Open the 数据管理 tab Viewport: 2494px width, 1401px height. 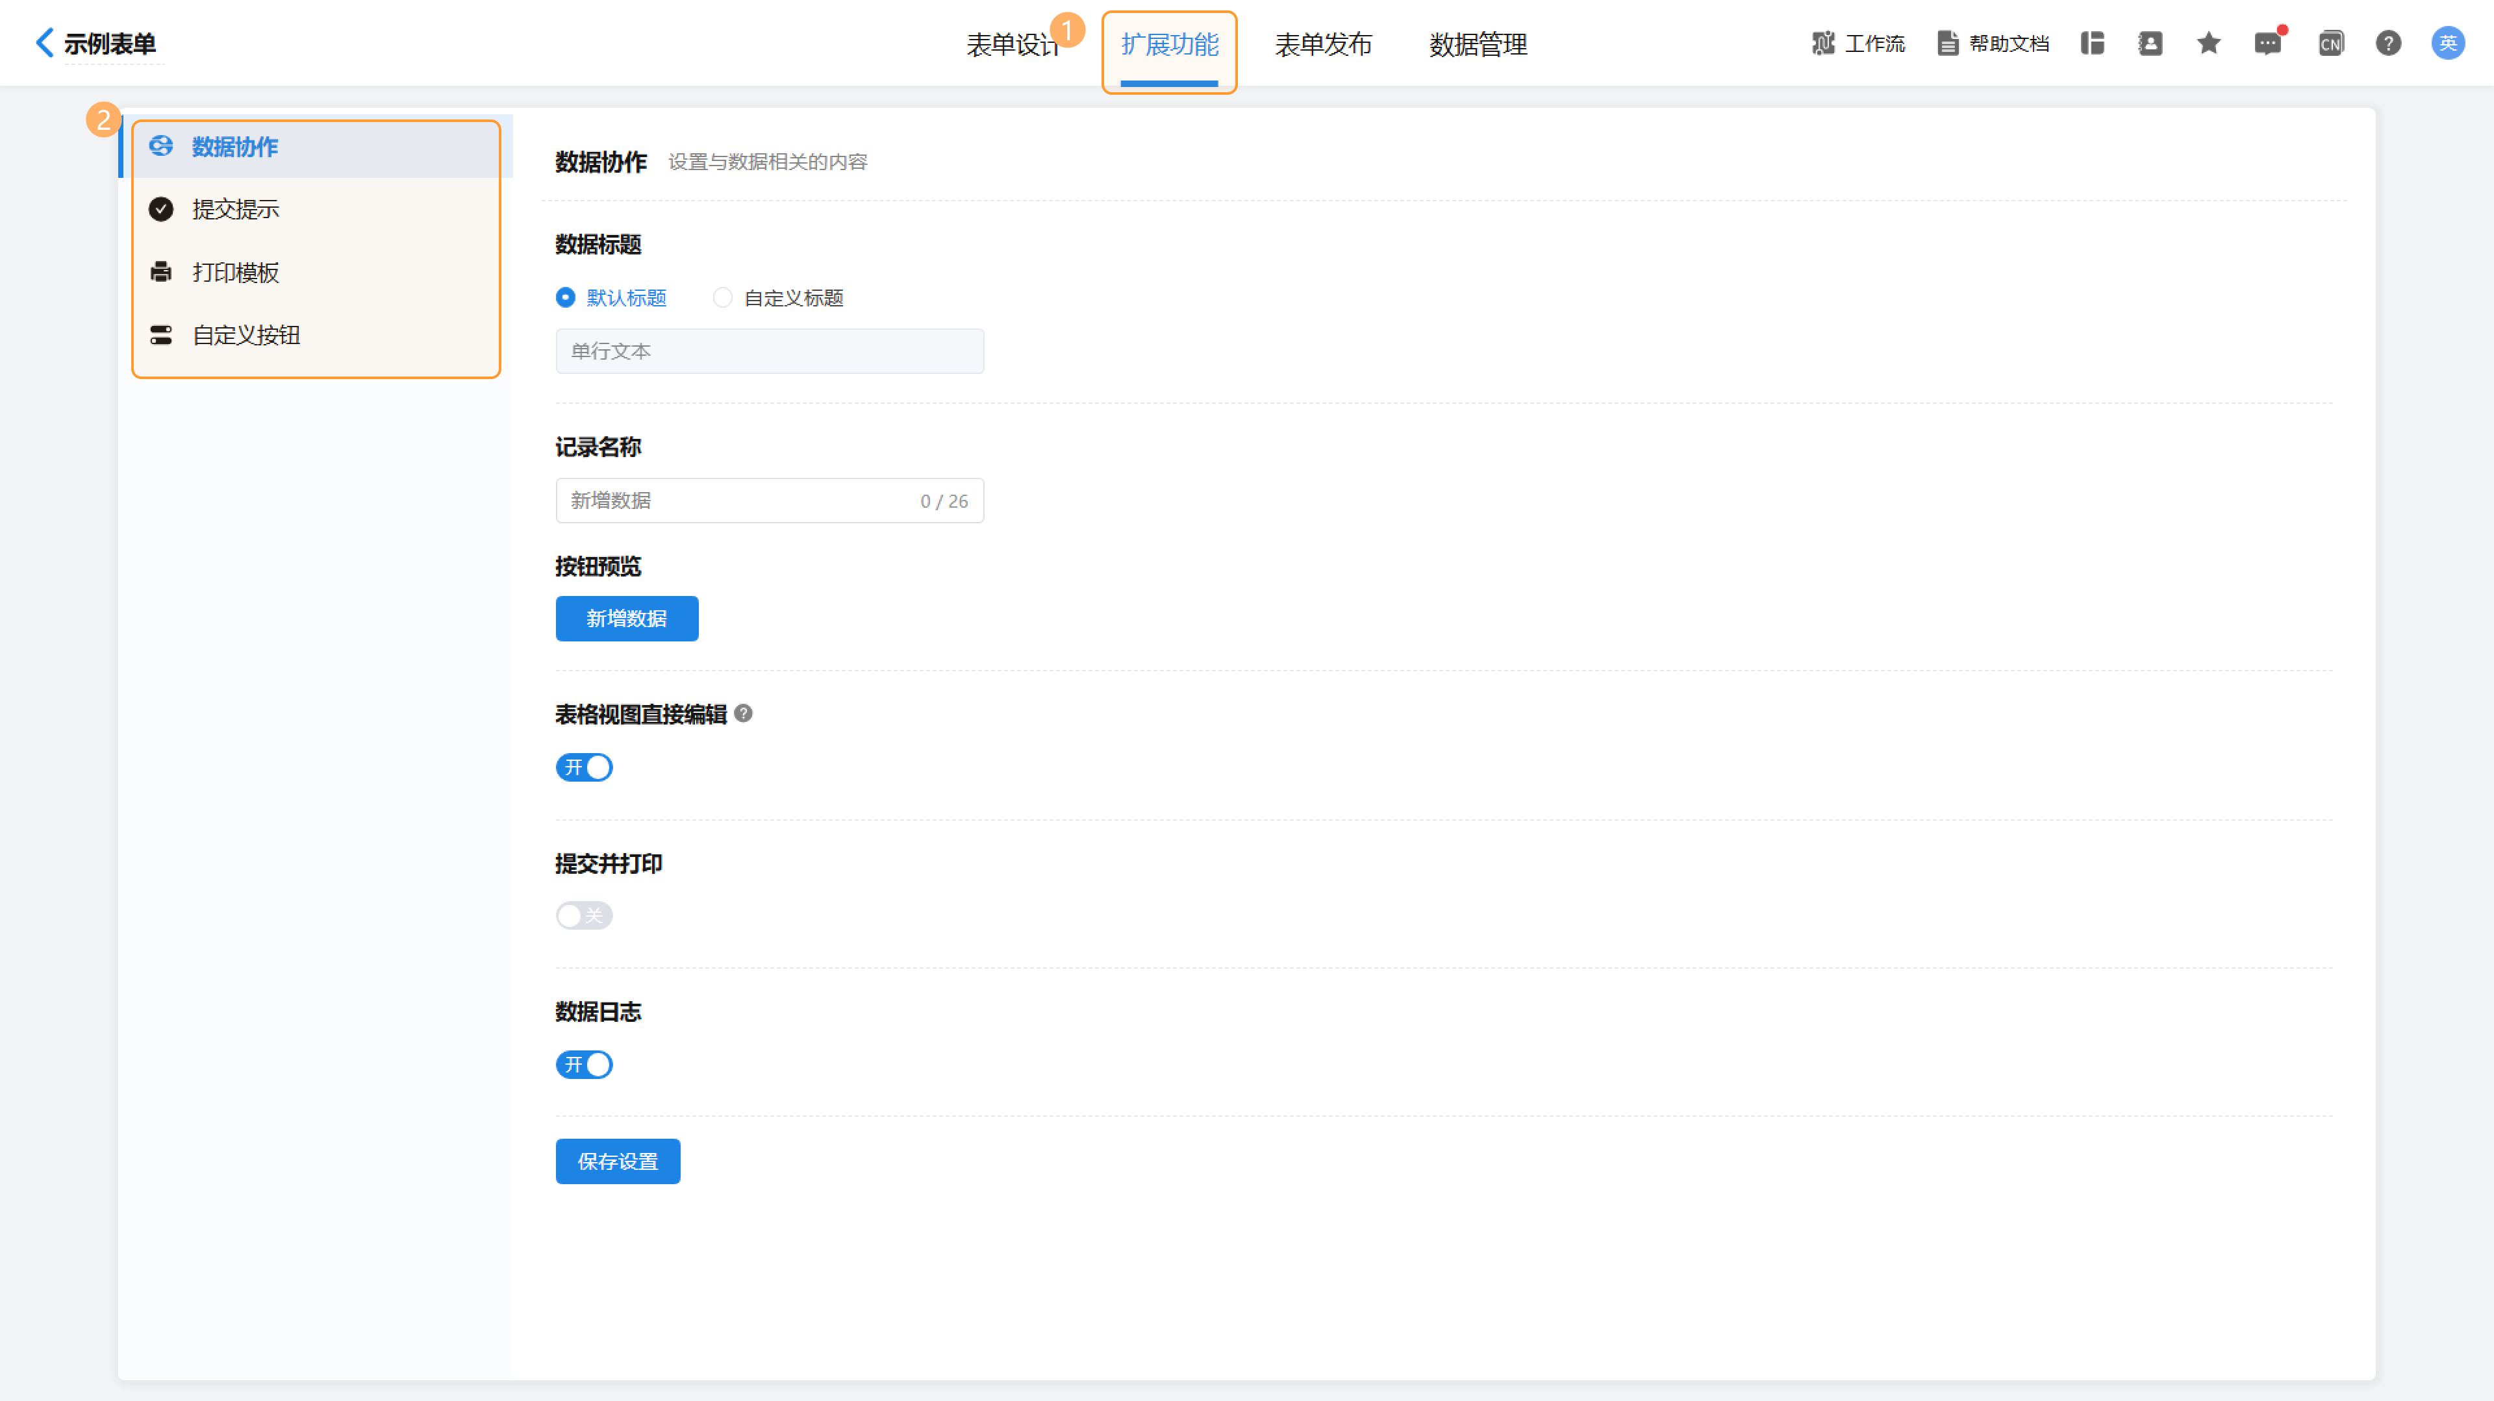pyautogui.click(x=1478, y=45)
